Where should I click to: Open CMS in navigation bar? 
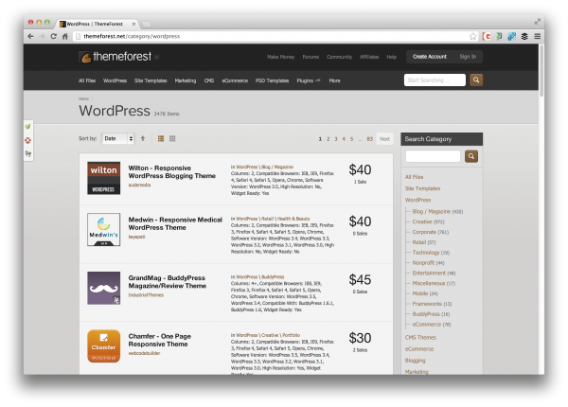[x=209, y=80]
